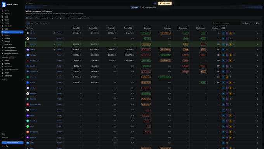The image size is (264, 149).
Task: Filter exchanges by Perps
Action: (x=37, y=23)
